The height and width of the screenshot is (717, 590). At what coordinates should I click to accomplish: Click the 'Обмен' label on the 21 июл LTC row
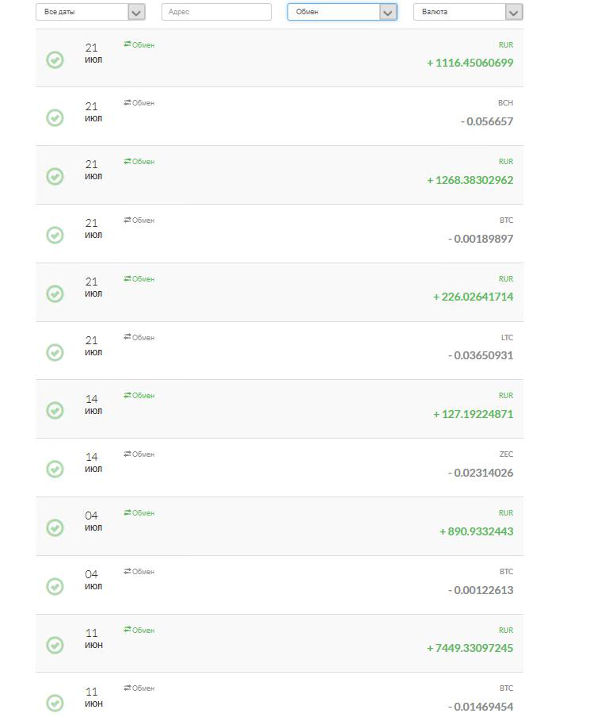click(143, 337)
